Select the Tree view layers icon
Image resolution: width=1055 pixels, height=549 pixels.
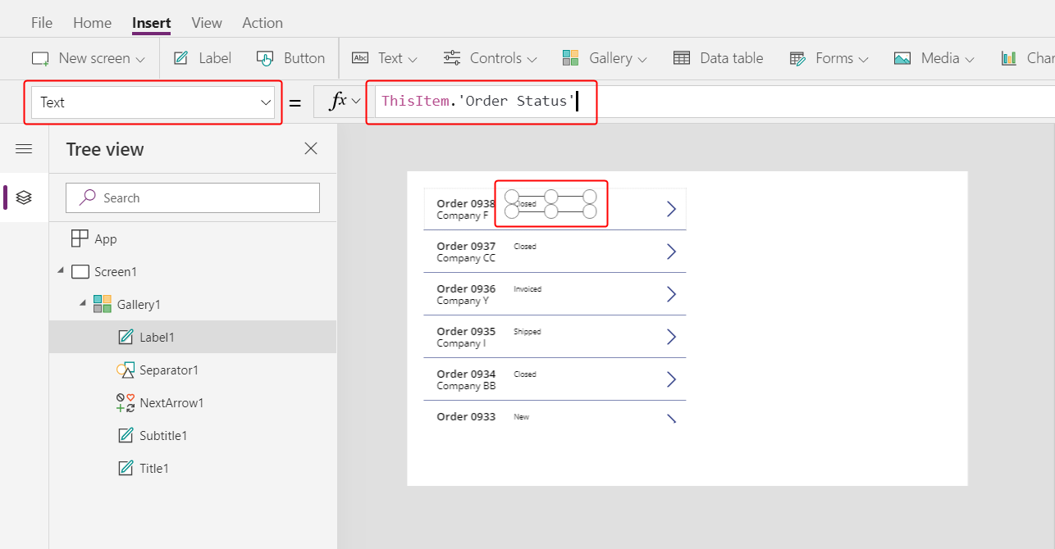point(24,197)
